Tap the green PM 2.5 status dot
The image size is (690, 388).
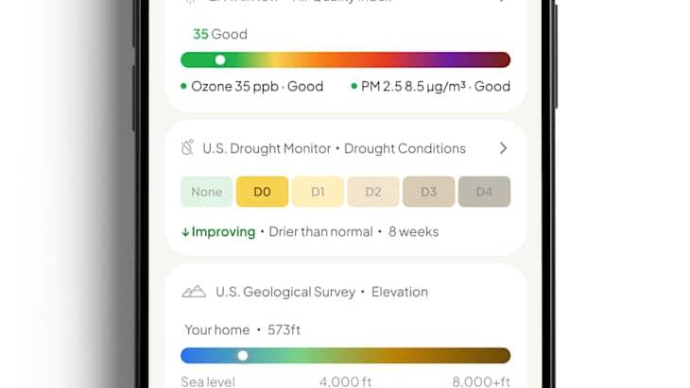[354, 86]
